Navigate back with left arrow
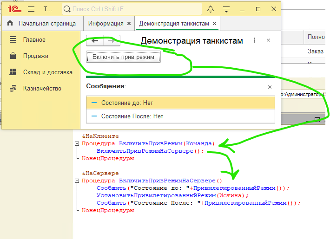 [x=95, y=41]
